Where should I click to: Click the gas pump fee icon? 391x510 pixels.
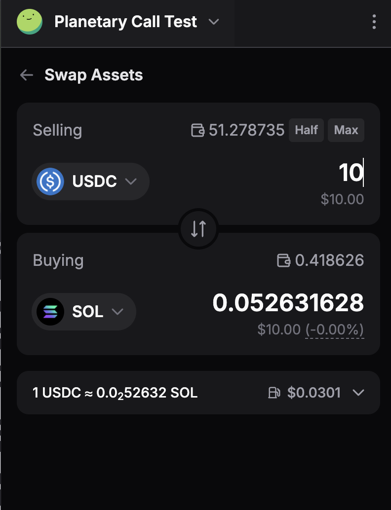coord(274,393)
